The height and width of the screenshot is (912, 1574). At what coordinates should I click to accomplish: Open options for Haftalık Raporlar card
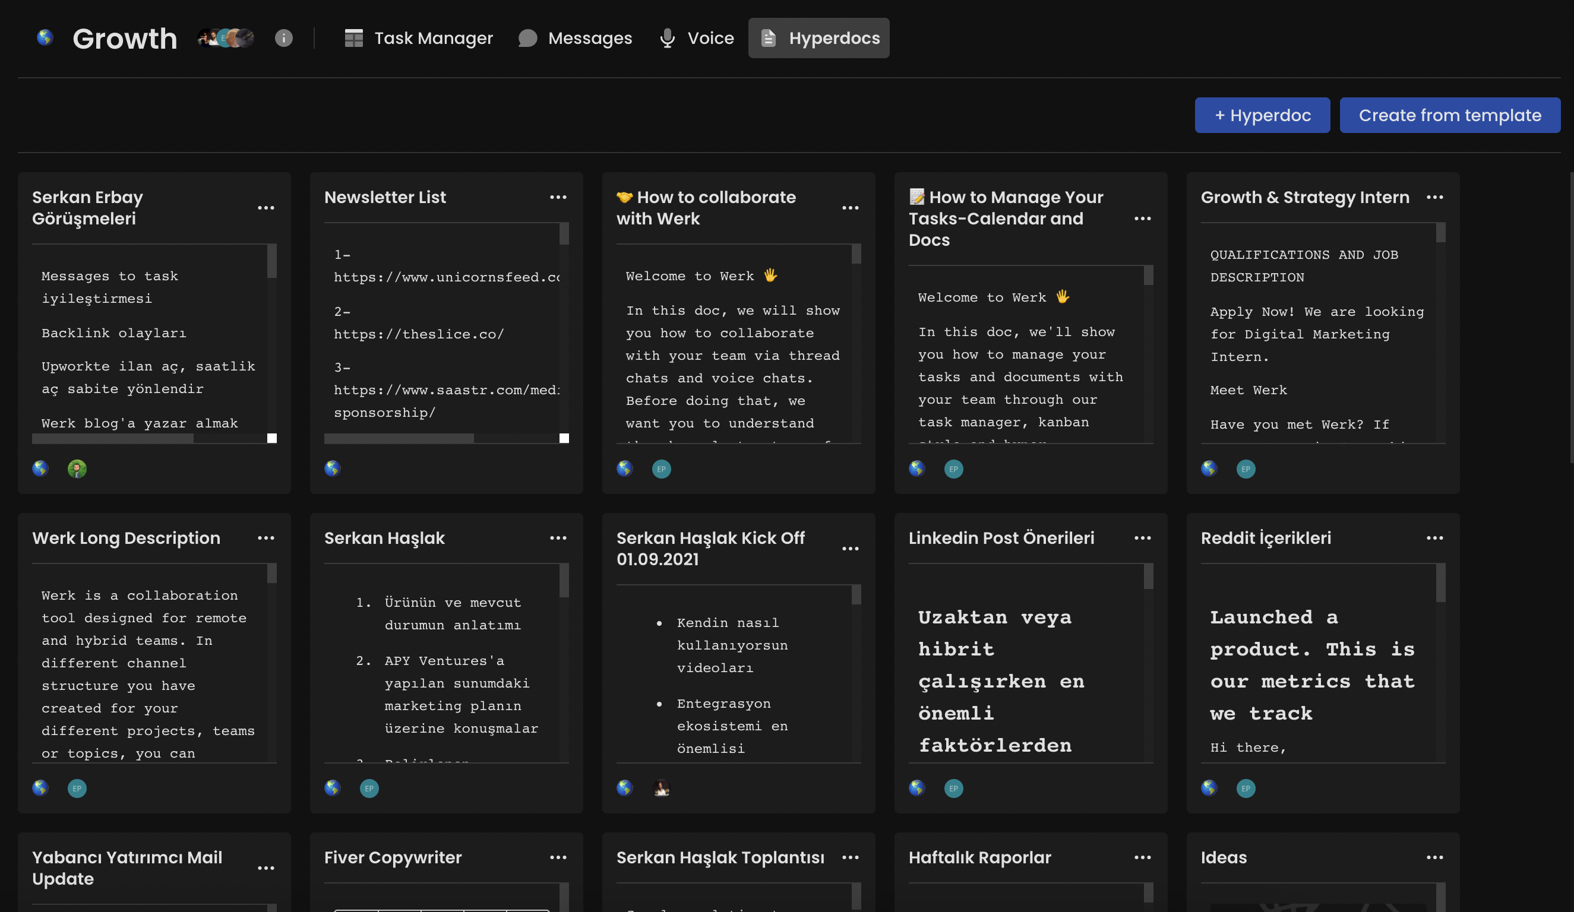1143,858
